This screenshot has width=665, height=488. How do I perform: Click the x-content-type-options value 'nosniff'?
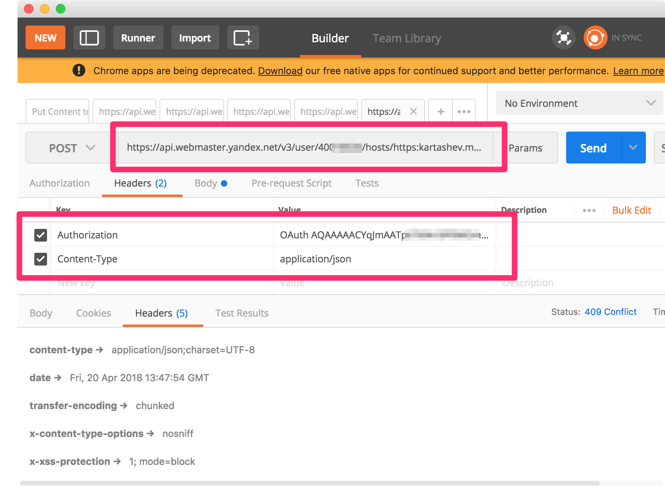pos(178,434)
